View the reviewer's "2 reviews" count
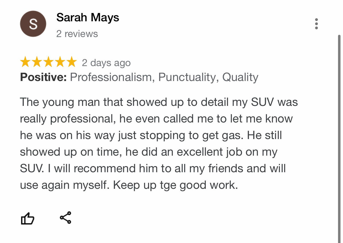Viewport: 343px width, 243px height. (77, 34)
